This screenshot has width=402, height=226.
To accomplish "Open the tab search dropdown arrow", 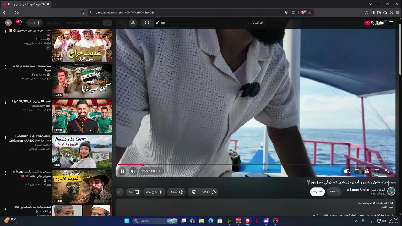I will tap(371, 4).
